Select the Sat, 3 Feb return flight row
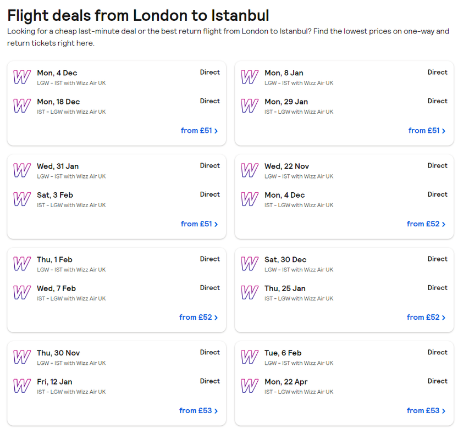469x434 pixels. pyautogui.click(x=117, y=199)
